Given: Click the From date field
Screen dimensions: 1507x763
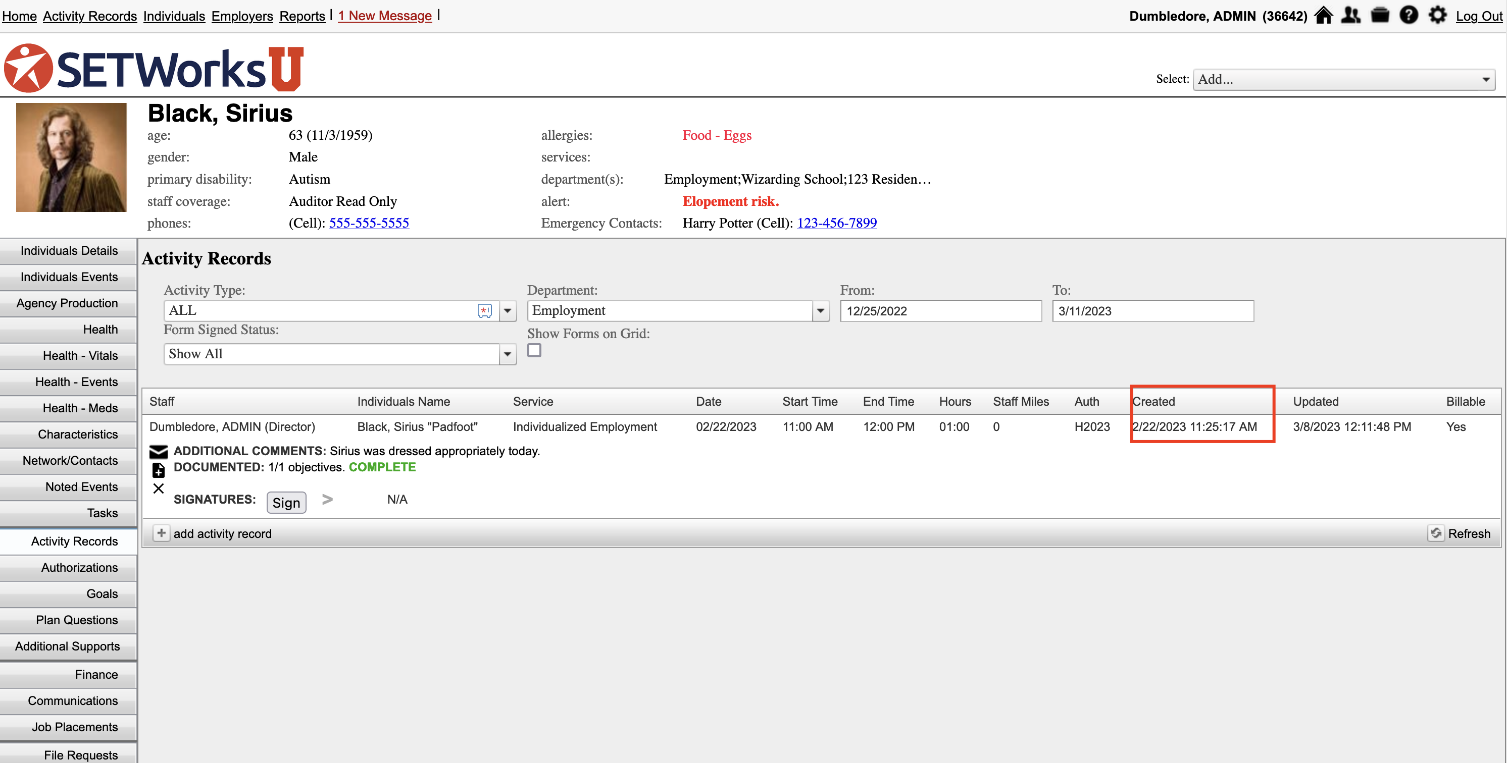Looking at the screenshot, I should point(941,311).
